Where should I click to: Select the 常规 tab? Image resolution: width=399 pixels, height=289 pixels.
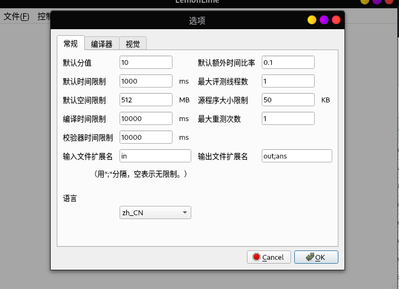coord(71,43)
